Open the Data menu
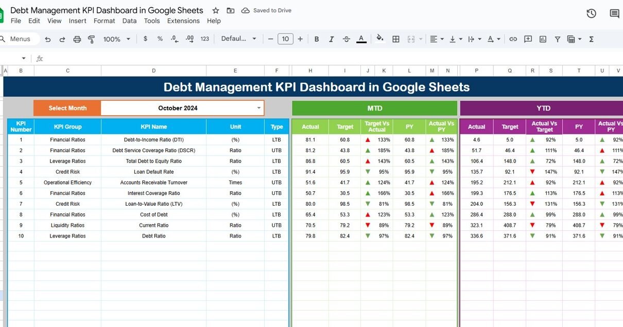Screen dimensions: 623x327 (x=129, y=21)
